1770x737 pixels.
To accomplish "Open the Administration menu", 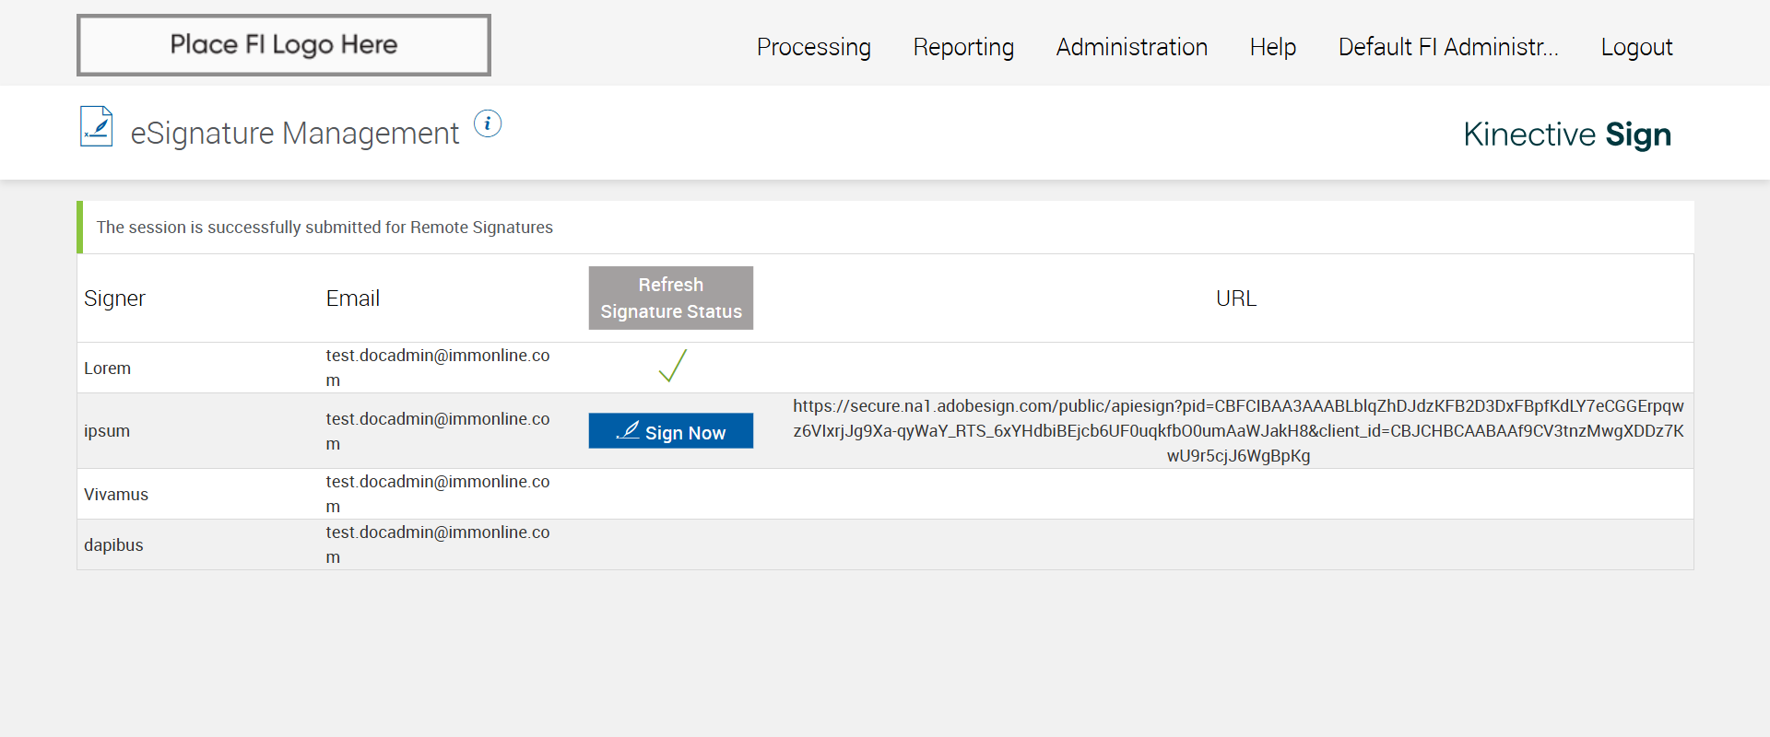I will (x=1131, y=47).
